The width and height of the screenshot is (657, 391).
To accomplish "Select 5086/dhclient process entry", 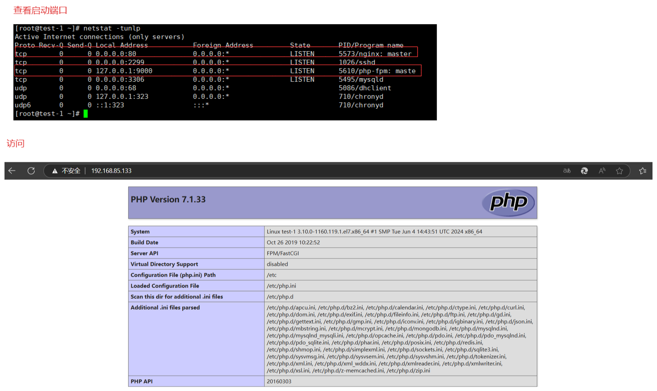I will click(x=365, y=88).
